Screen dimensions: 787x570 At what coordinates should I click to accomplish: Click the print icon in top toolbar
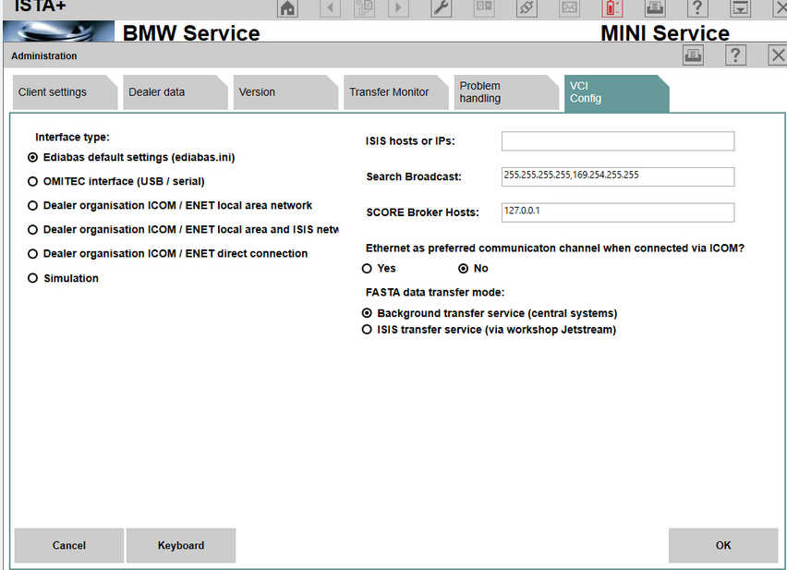pos(655,8)
